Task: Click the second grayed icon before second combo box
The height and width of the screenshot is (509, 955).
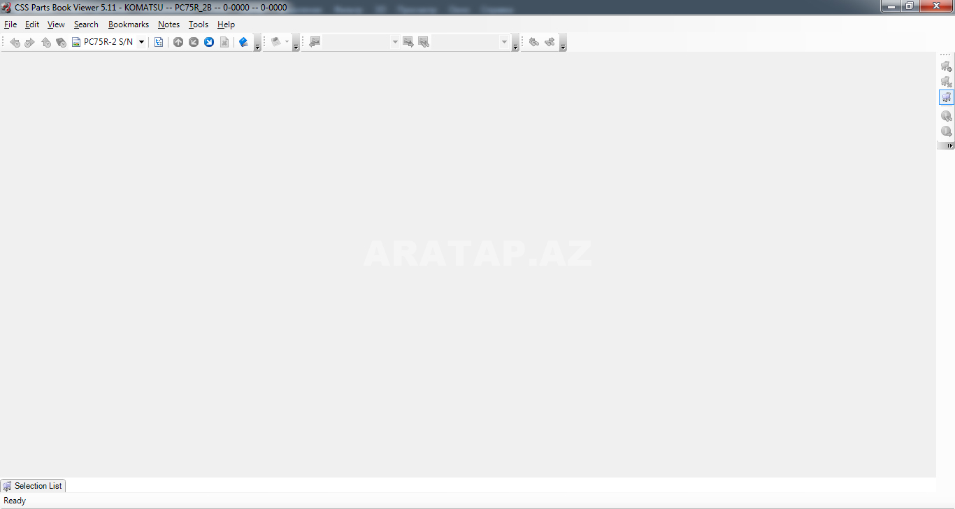Action: click(x=424, y=42)
